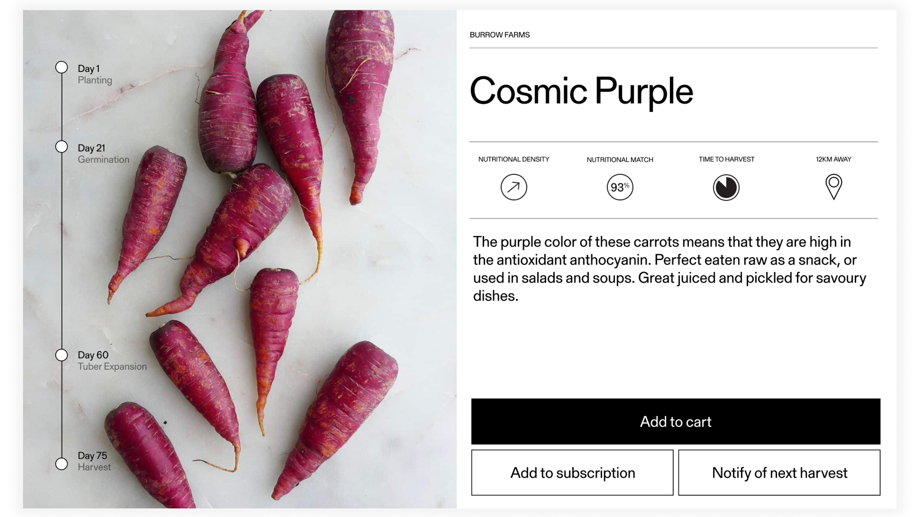Select the Day 75 Harvest timeline circle
Viewport: 919px width, 517px height.
tap(62, 464)
